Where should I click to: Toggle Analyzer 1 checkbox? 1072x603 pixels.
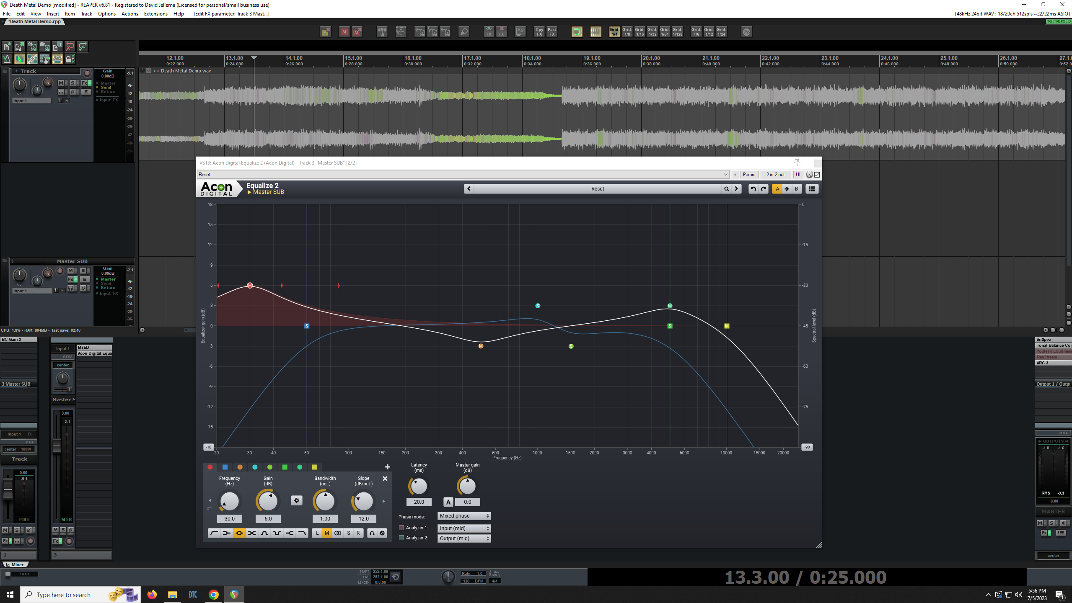click(x=401, y=528)
